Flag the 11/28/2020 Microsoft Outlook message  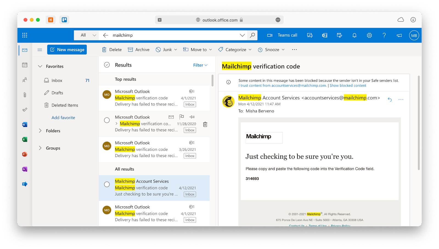(x=182, y=117)
